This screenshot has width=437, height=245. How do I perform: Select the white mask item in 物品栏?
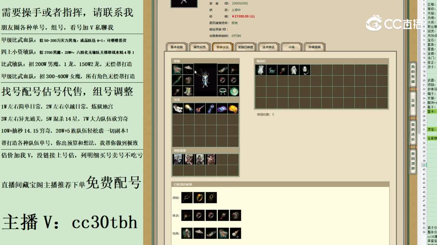[x=305, y=70]
